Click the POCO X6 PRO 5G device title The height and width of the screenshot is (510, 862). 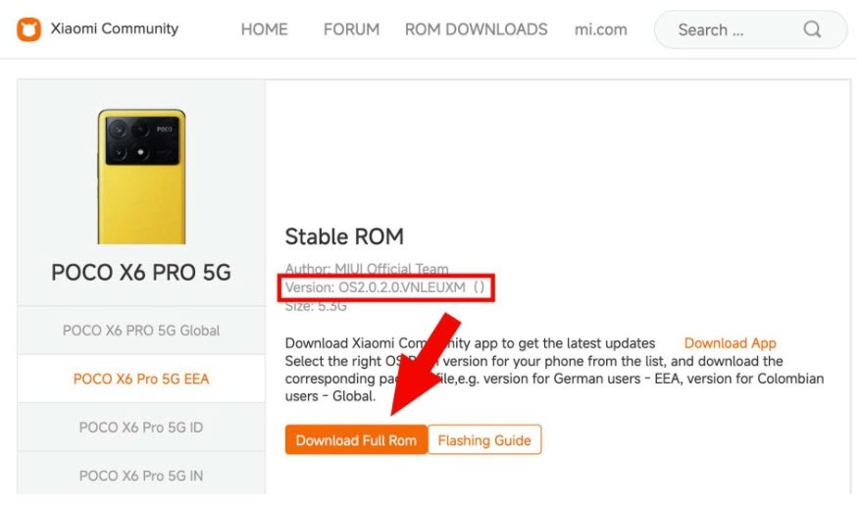[141, 273]
